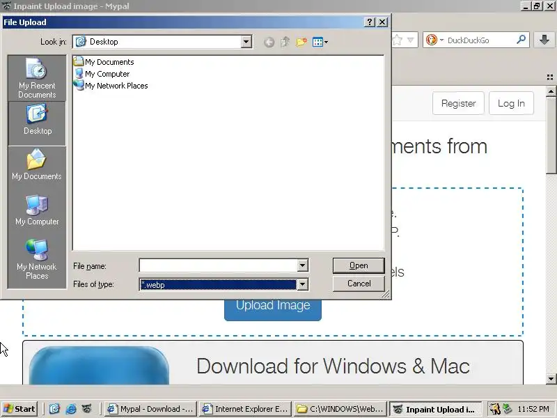557x418 pixels.
Task: Click the page scrollbar up arrow
Action: point(551,92)
